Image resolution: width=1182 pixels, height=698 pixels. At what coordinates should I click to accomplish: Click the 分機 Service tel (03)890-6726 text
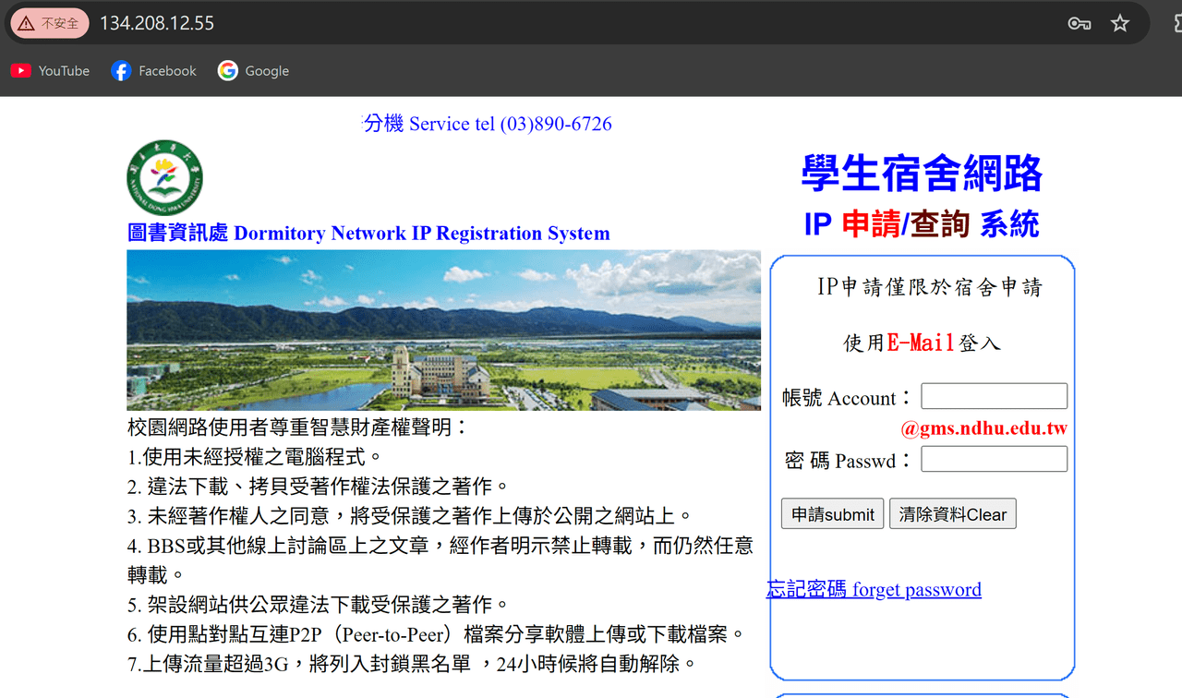[x=488, y=124]
